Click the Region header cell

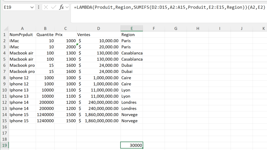pos(132,35)
